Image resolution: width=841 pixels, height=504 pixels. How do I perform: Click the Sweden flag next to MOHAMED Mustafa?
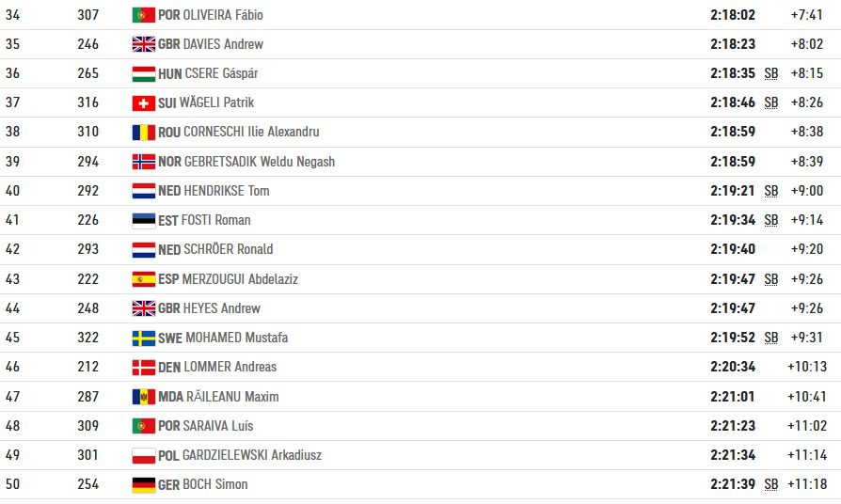tap(144, 338)
